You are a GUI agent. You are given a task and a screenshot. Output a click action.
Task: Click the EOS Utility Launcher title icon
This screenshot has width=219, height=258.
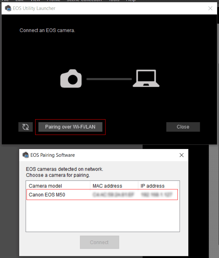pos(8,8)
